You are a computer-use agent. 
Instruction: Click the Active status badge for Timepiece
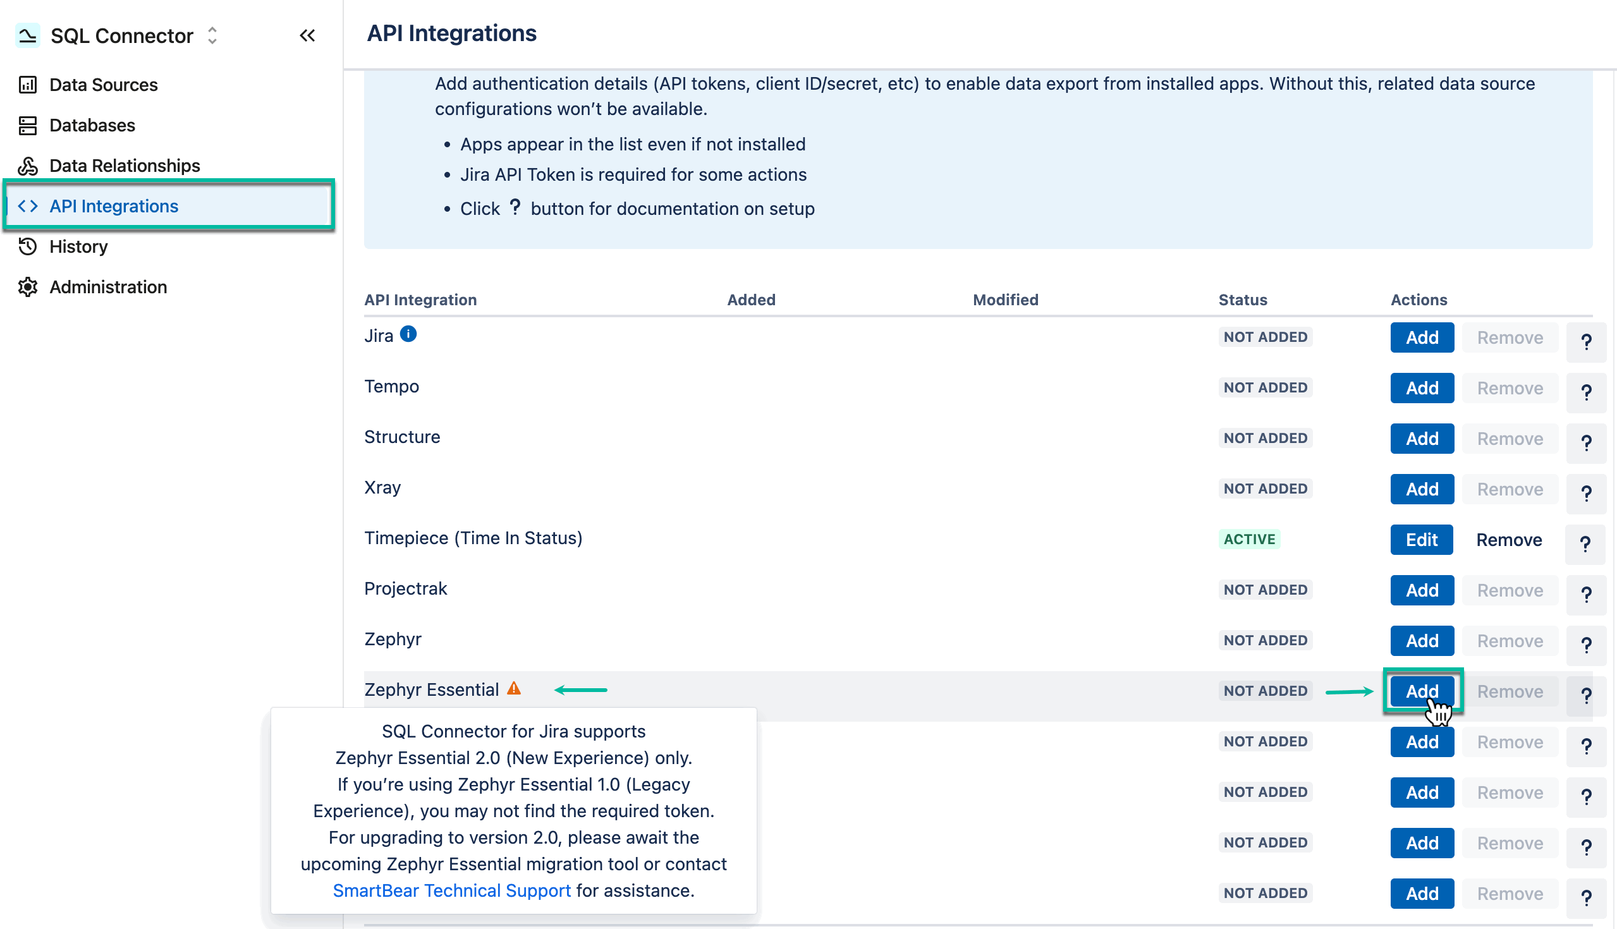coord(1250,538)
